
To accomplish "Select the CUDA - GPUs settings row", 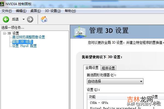I will coord(99,103).
